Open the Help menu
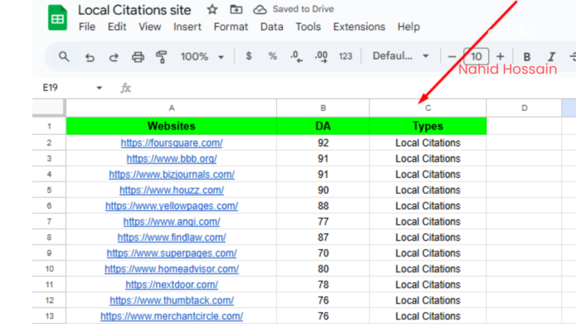 click(409, 27)
